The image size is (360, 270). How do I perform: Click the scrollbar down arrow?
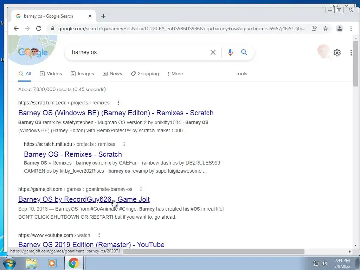tap(355, 245)
